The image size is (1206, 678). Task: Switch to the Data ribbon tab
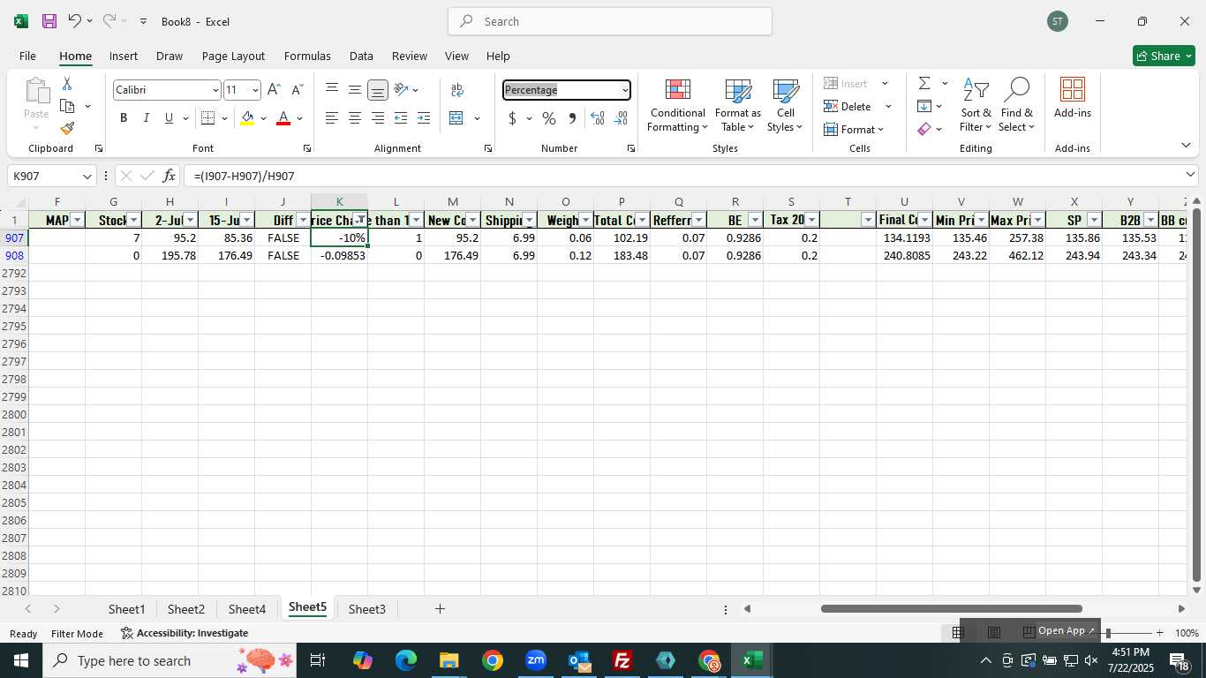[361, 56]
